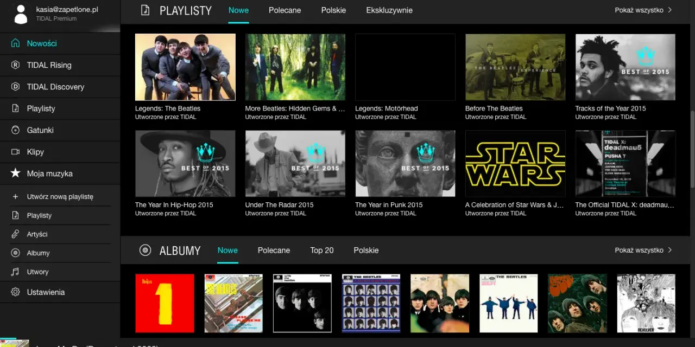This screenshot has width=695, height=347.
Task: Click Tracks of the Year 2015 title
Action: [611, 108]
